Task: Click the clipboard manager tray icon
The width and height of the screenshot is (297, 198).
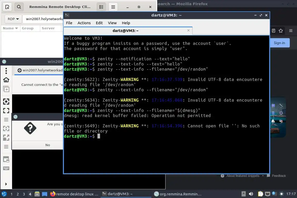Action: (x=260, y=194)
